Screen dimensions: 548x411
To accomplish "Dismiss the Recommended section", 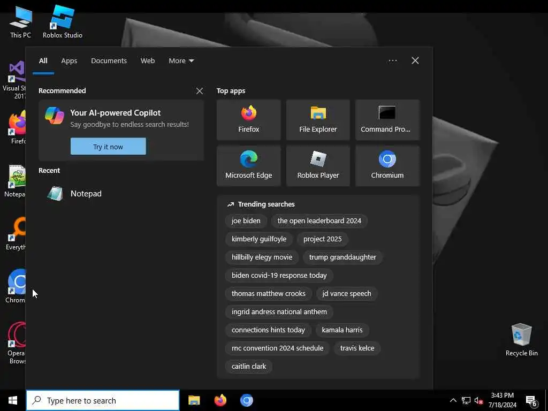I will (200, 91).
